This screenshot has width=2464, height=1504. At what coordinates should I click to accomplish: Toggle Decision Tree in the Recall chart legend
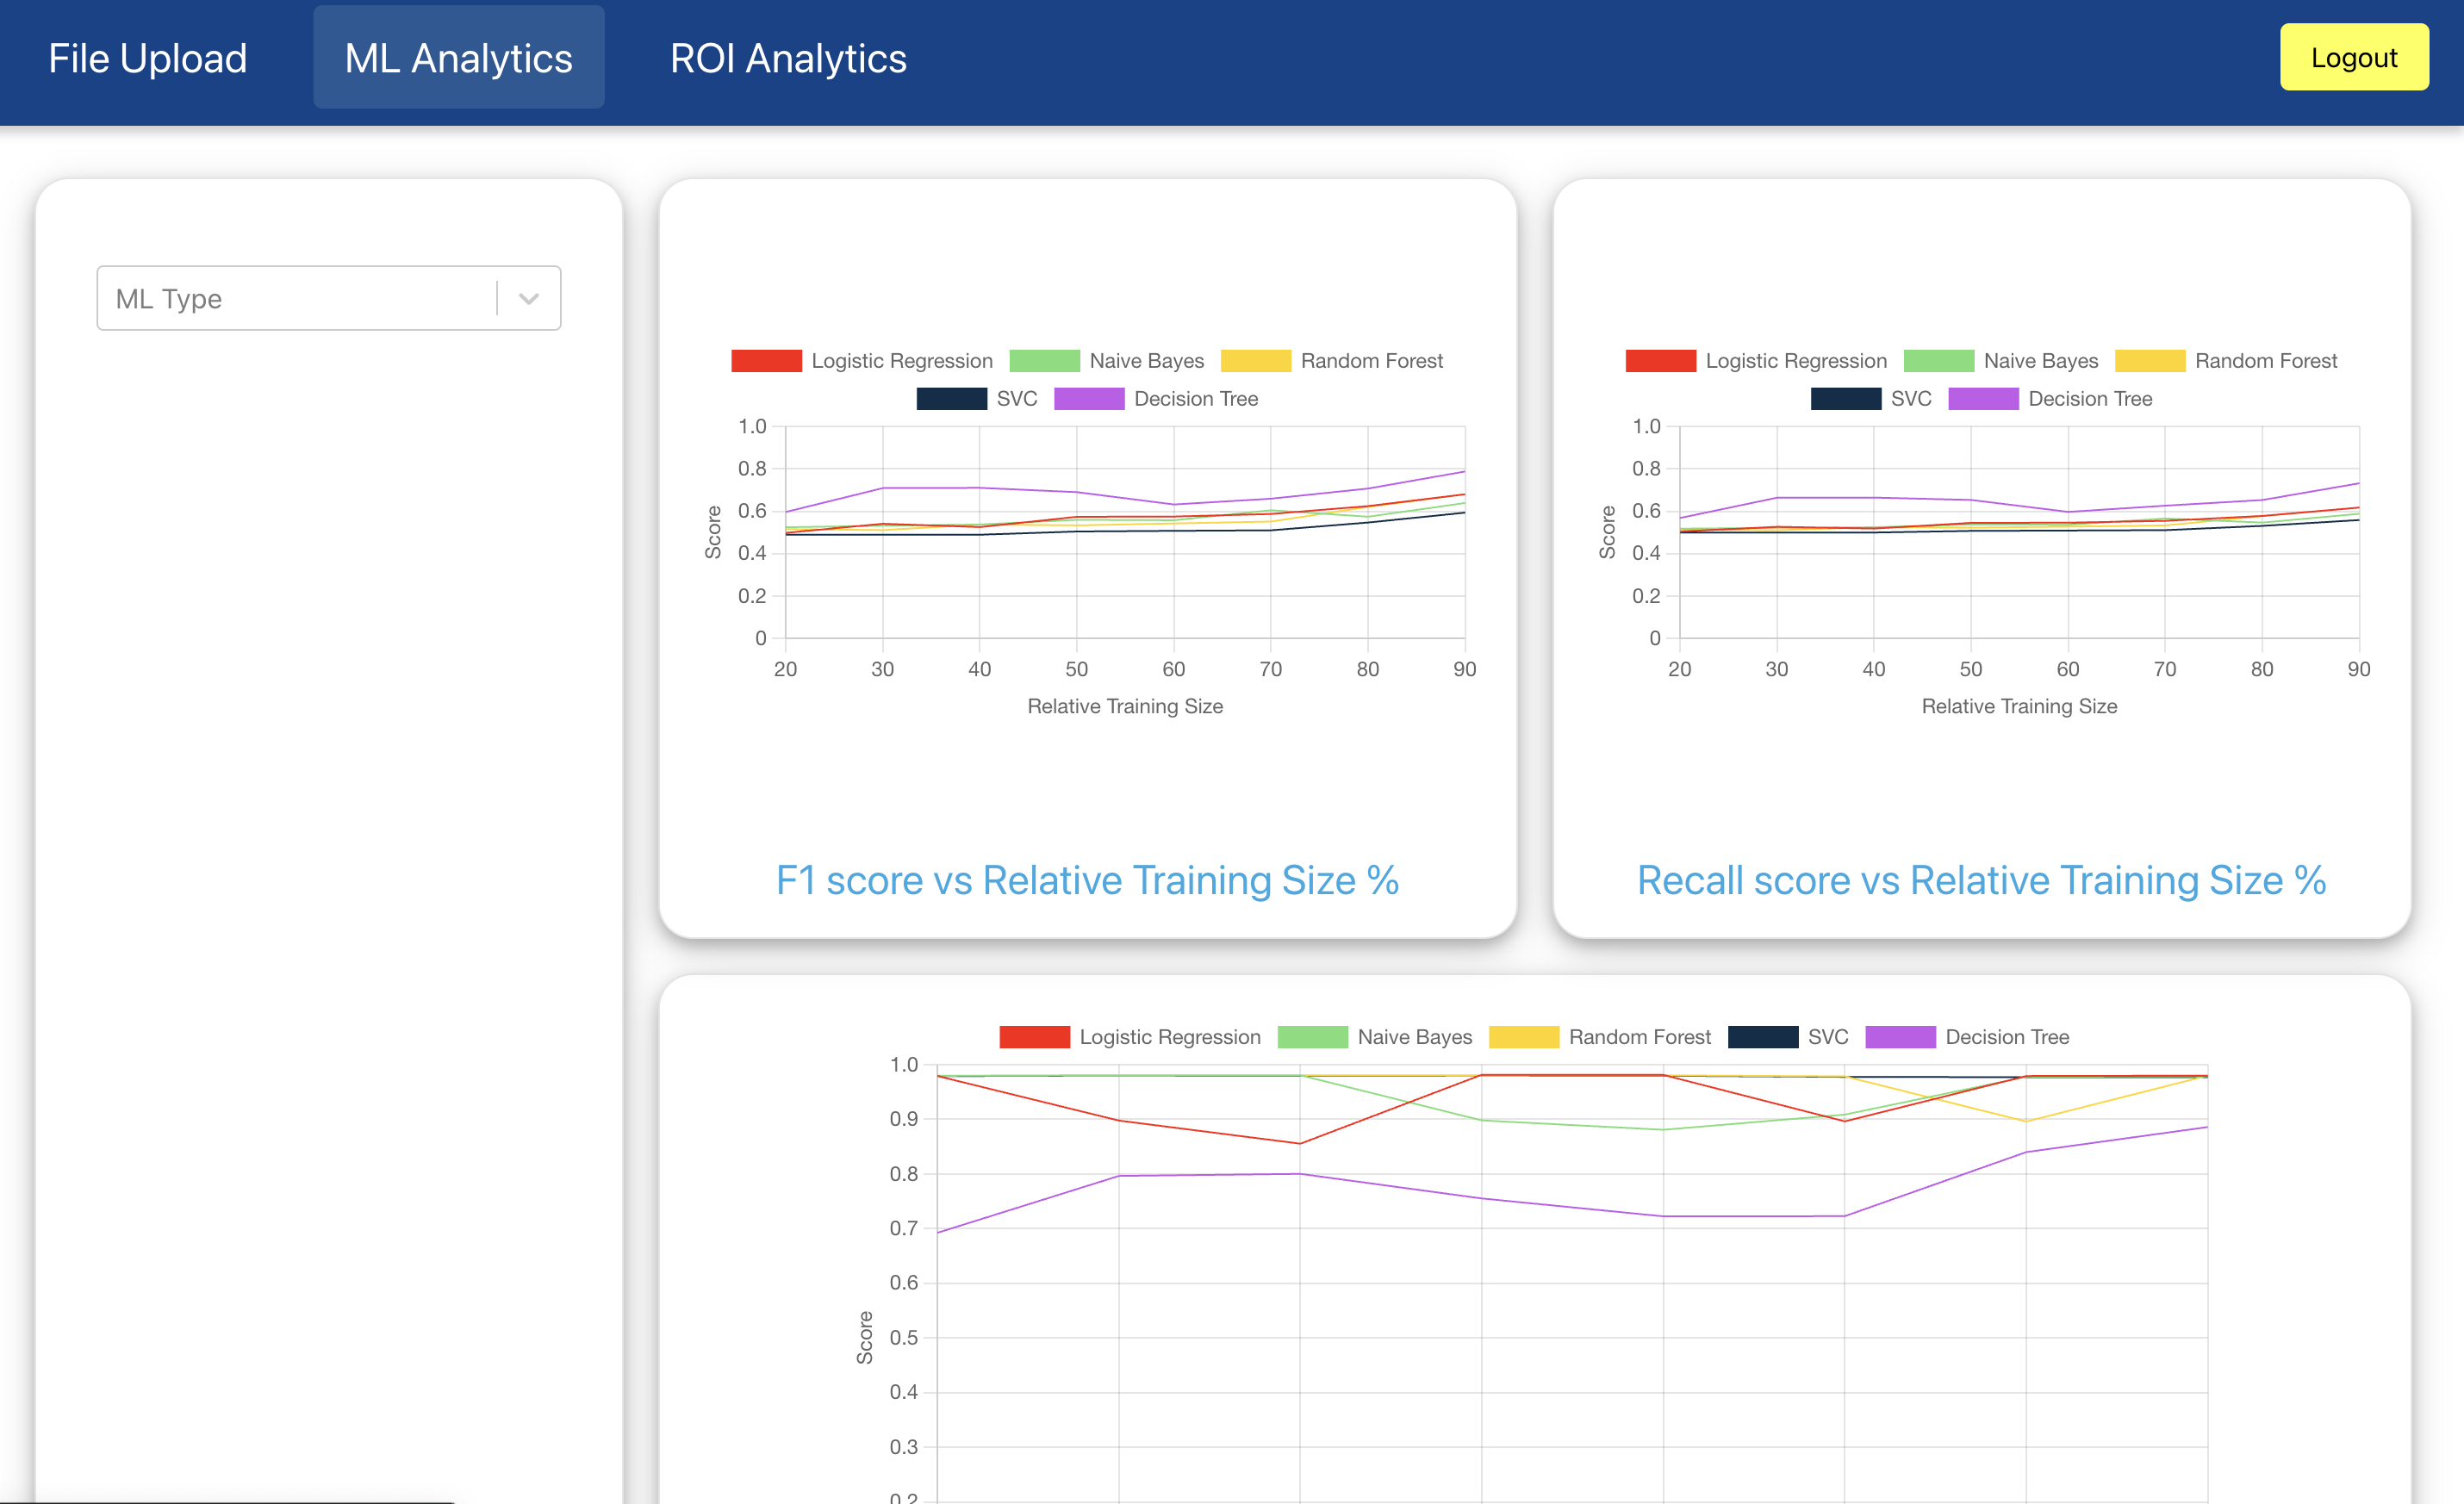[x=2051, y=399]
